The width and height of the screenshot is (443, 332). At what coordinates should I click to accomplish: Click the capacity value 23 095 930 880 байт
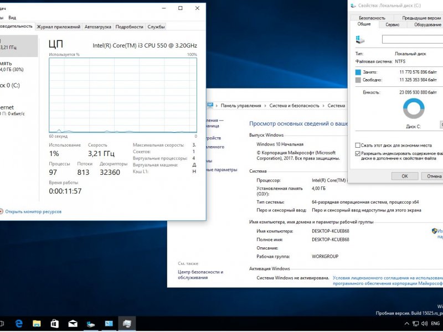point(418,92)
